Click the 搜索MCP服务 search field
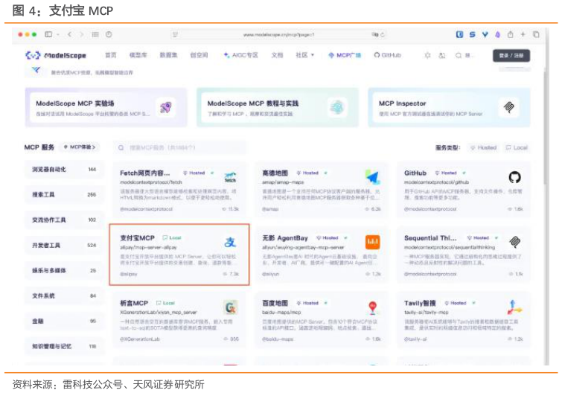The image size is (562, 393). tap(180, 147)
